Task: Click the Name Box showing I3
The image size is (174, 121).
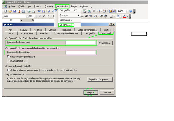Action: point(11,20)
